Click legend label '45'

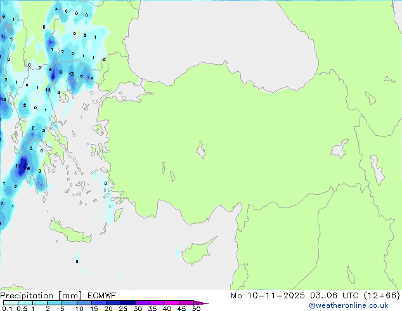181,308
